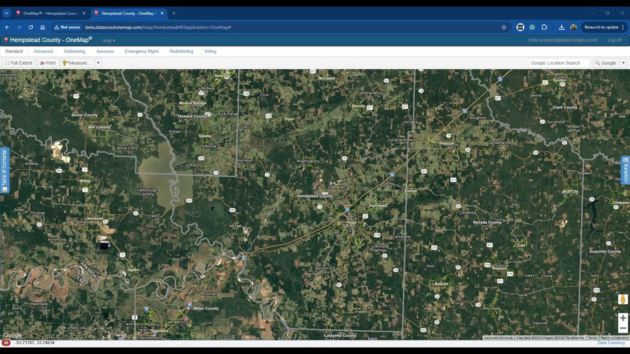Open the browser downloads icon
Screen dimensions: 630x354
click(x=561, y=27)
